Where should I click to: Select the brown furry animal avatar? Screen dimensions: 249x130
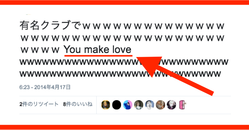point(160,105)
